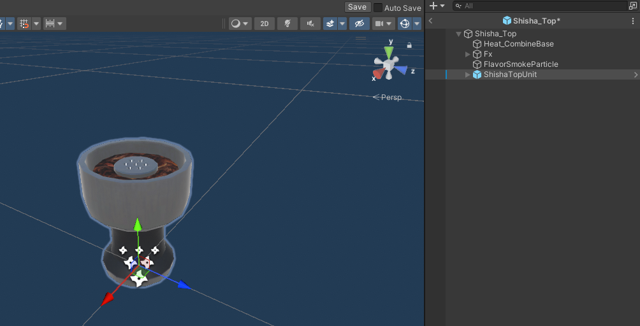Open ShishaTopUnit prefab via right chevron
The image size is (640, 326).
[x=636, y=74]
